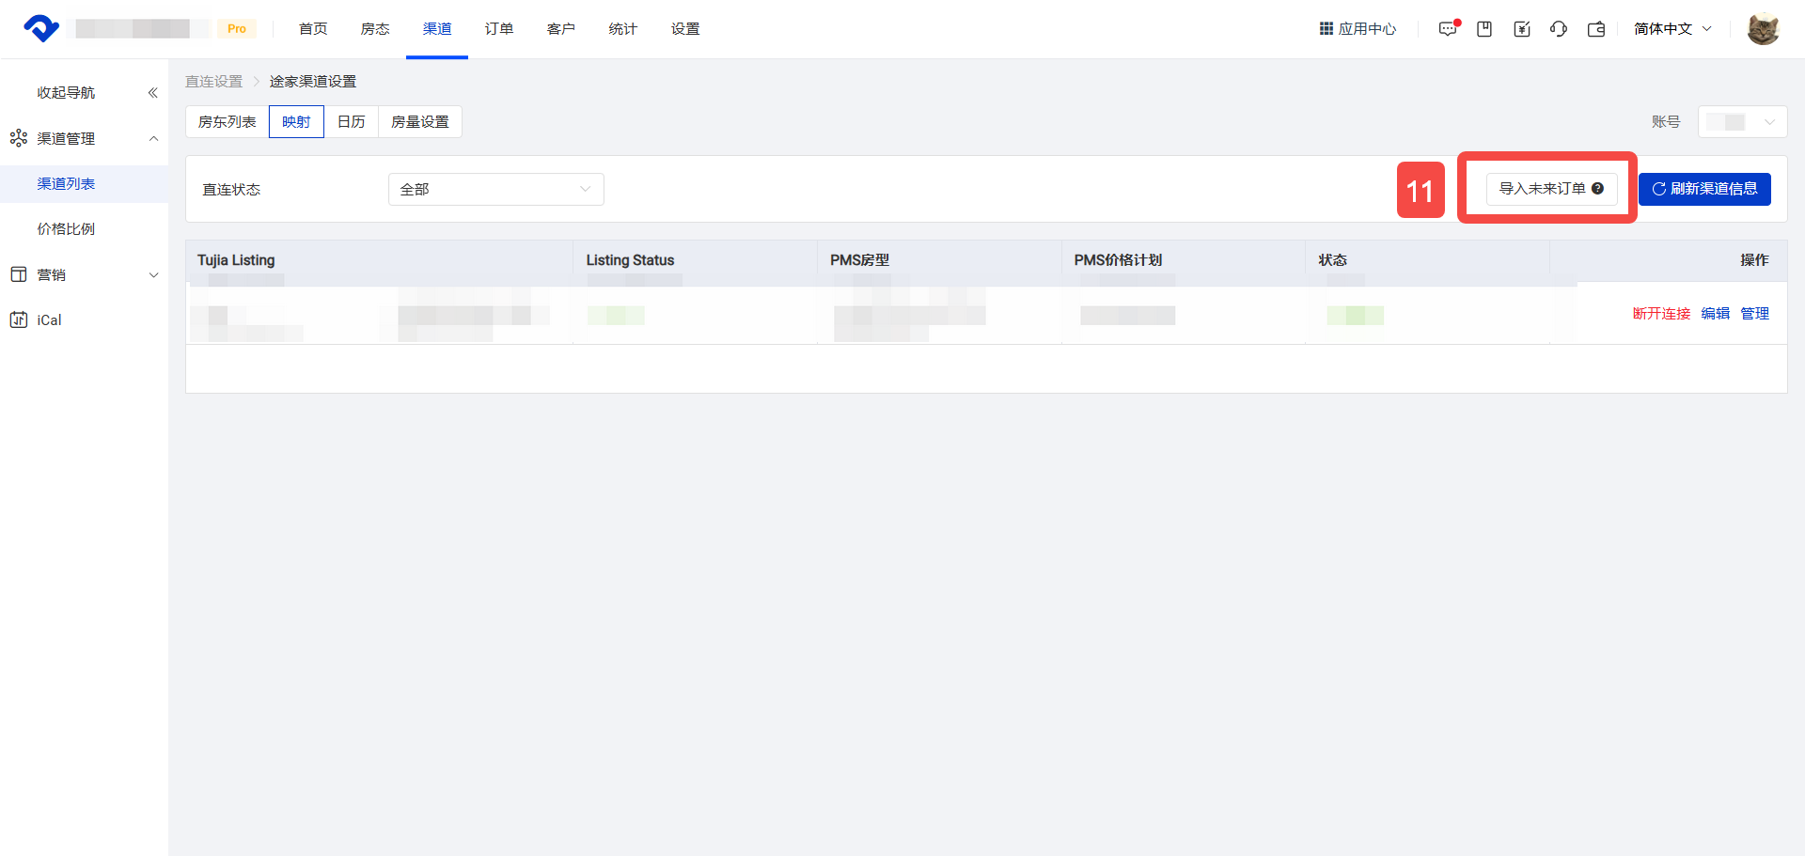Open the 简体中文 language dropdown

1672,29
